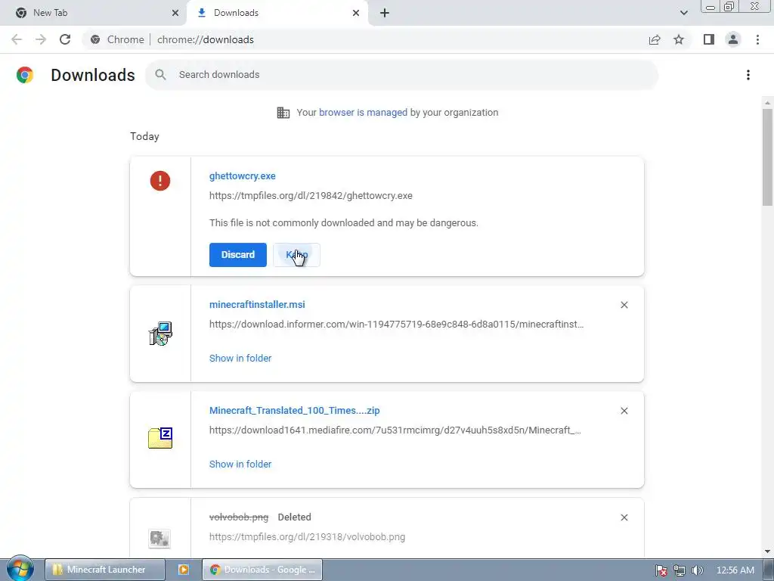Click the 12:56 AM clock

(x=735, y=570)
